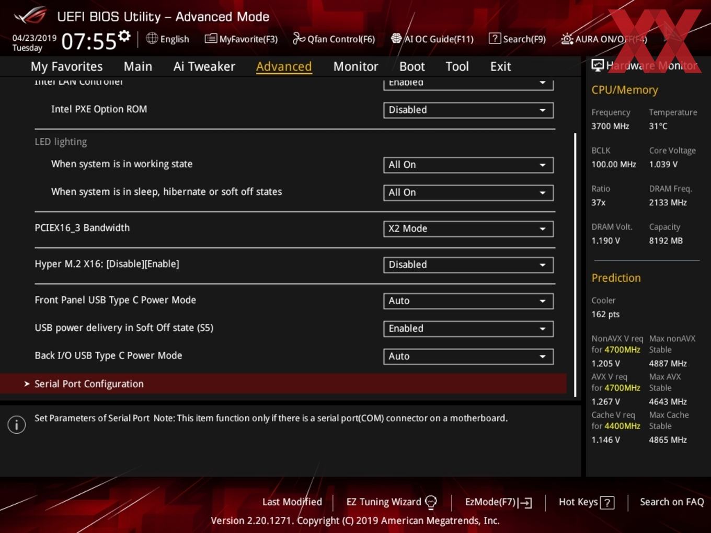Click the globe language icon

point(152,38)
